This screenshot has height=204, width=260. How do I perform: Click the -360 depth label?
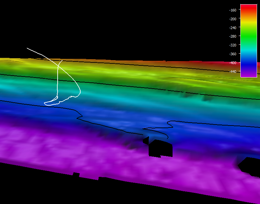tap(232, 54)
